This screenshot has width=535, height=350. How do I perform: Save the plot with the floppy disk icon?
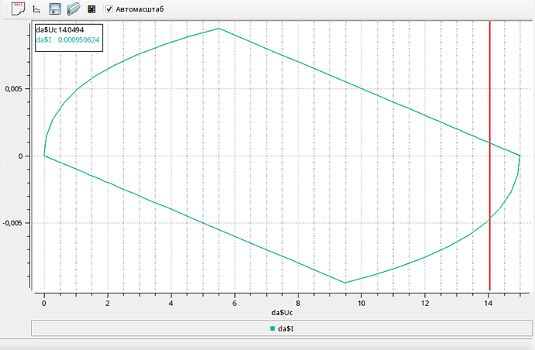55,9
